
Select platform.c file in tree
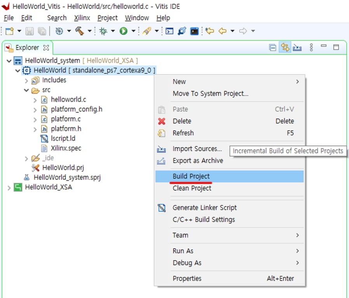tap(66, 119)
